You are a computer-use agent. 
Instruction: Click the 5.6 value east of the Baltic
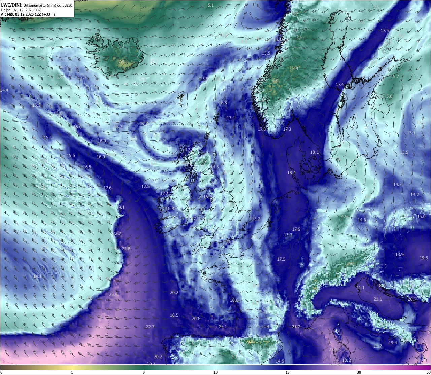[389, 96]
